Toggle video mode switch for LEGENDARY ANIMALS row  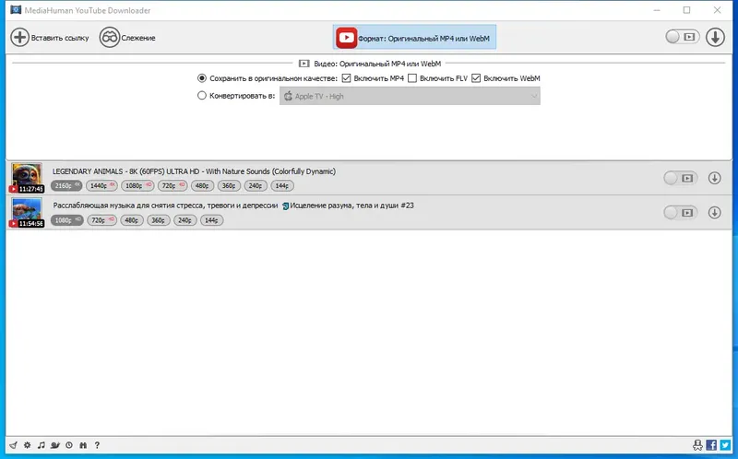coord(680,178)
